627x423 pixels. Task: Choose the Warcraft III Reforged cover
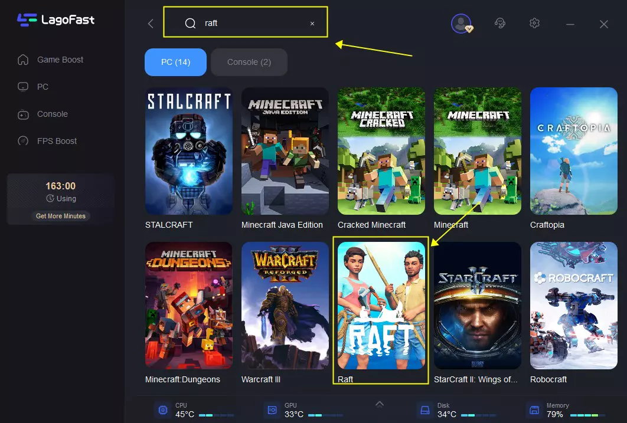pyautogui.click(x=285, y=305)
